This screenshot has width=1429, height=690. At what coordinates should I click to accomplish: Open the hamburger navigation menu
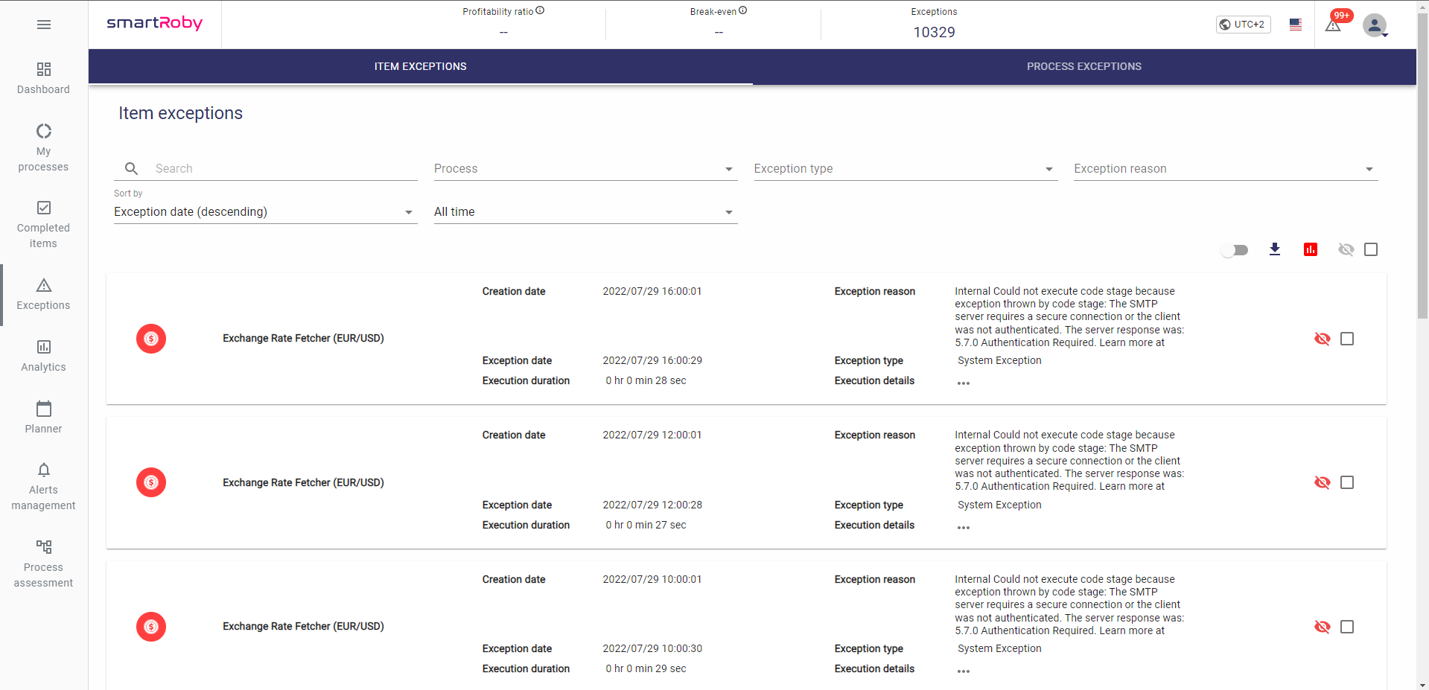pos(44,25)
